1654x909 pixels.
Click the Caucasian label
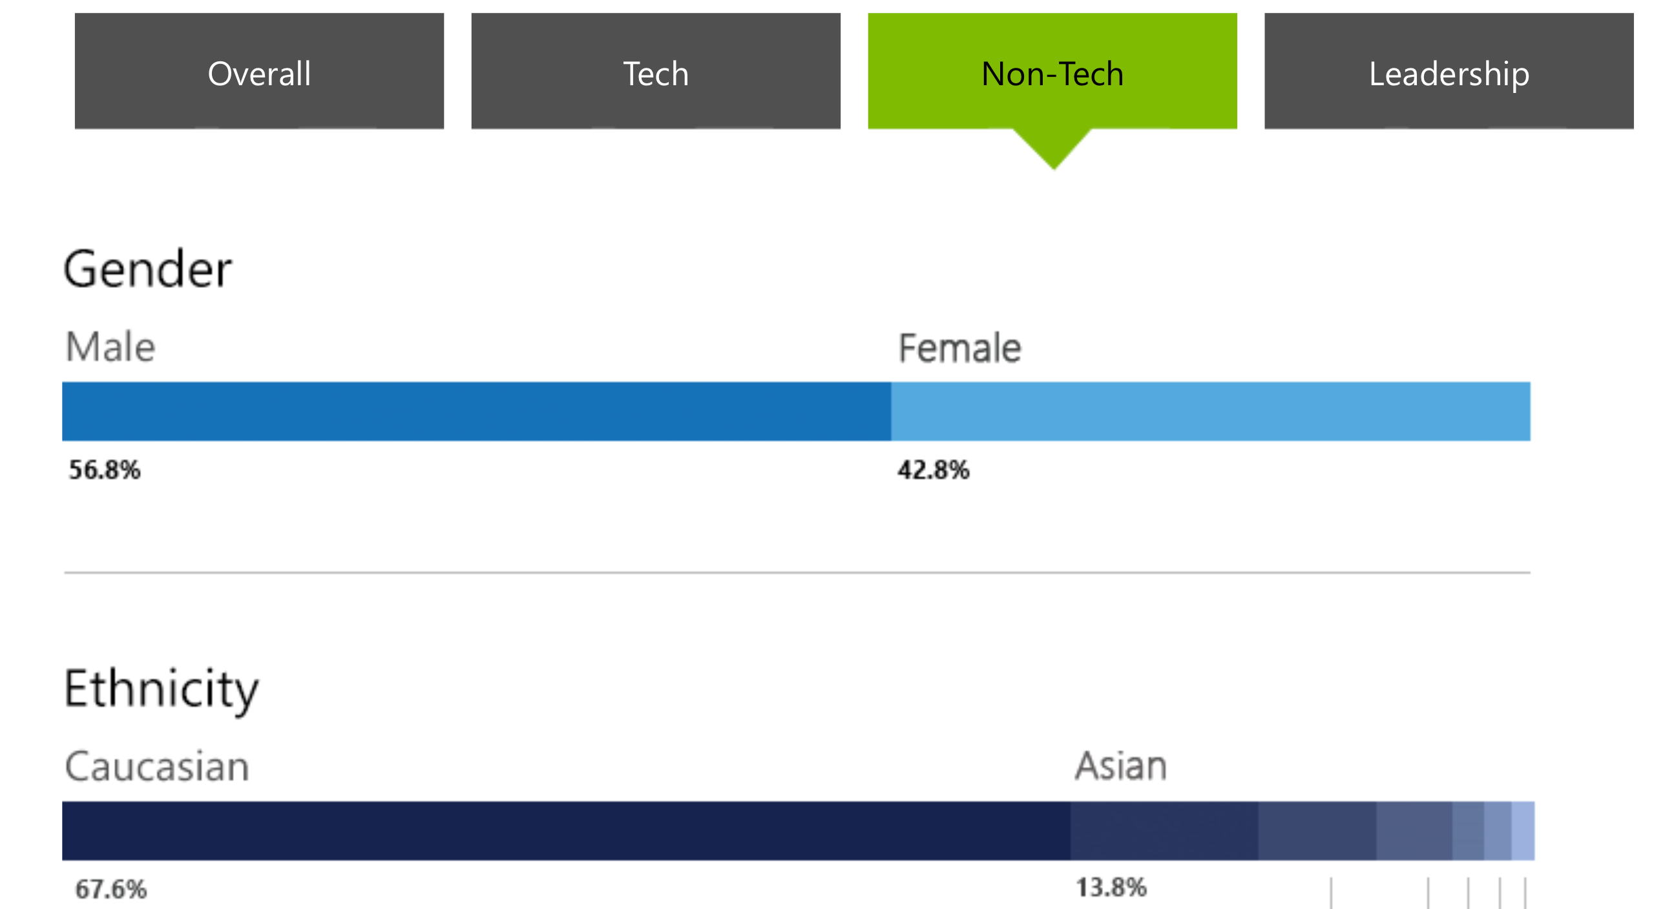click(157, 767)
